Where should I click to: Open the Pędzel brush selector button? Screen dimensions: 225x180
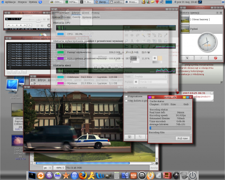[x=136, y=82]
